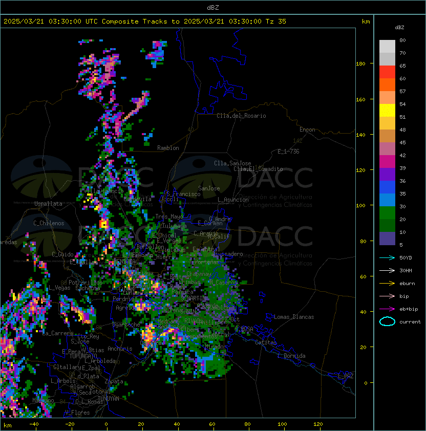Select the green 20–30 dBZ legend swatch
Screen dimensions: 426x431
[387, 213]
